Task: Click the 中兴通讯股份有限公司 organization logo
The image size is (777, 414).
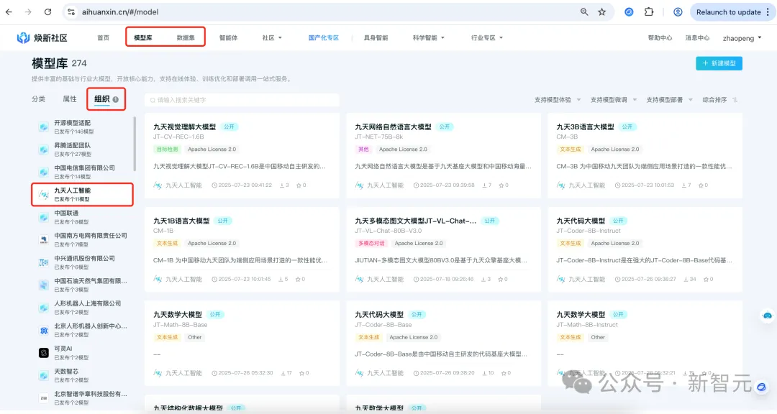Action: (44, 262)
